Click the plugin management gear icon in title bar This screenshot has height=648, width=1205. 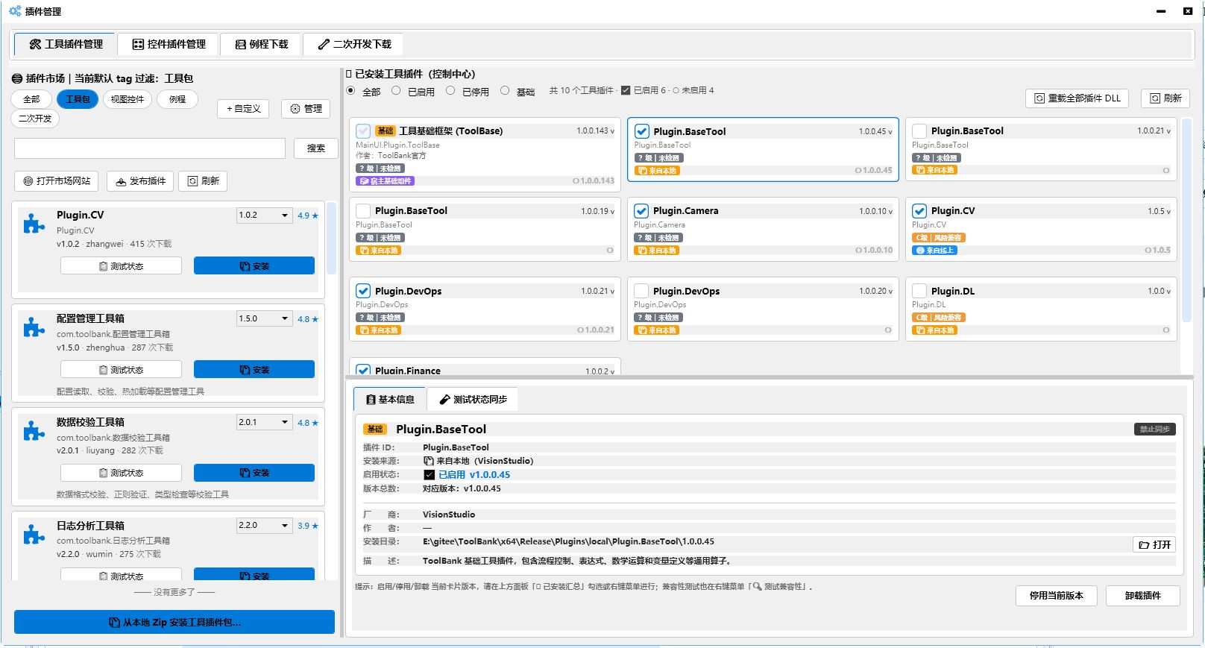pos(15,11)
